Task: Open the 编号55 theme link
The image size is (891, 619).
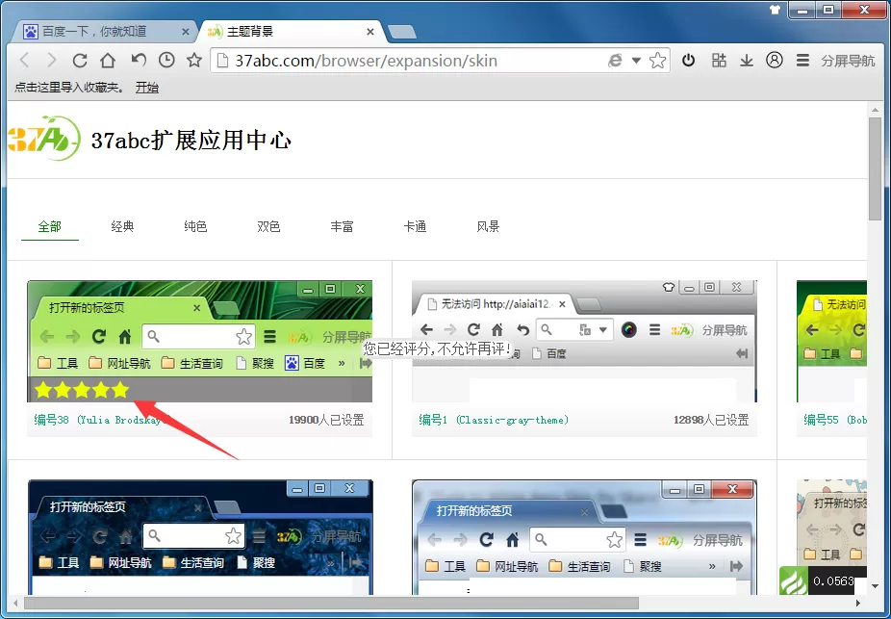Action: tap(835, 420)
